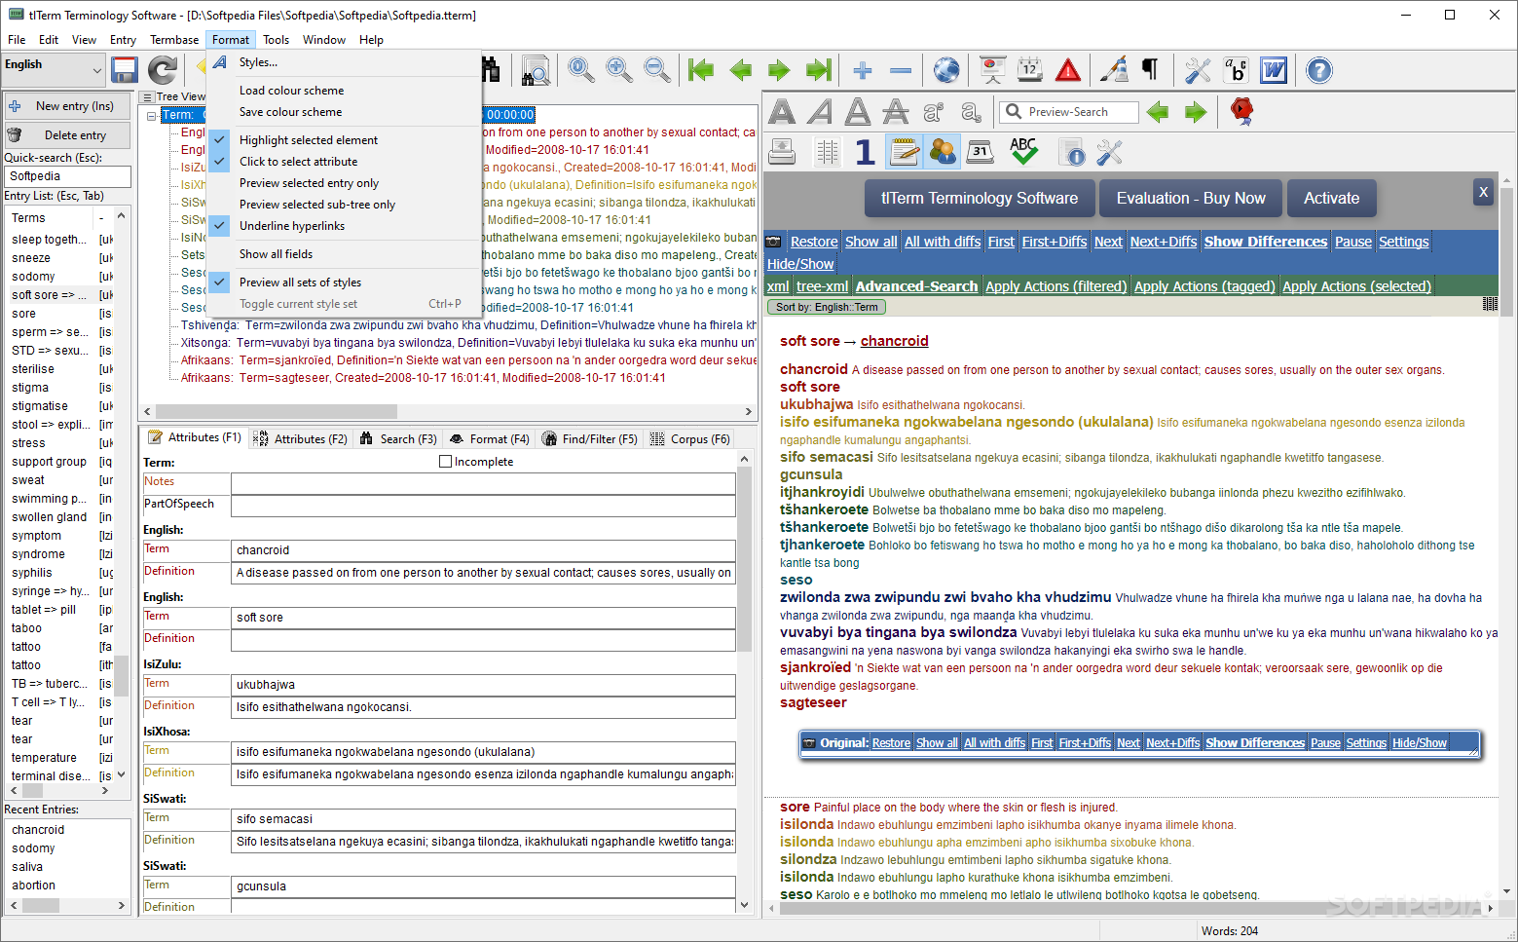Screen dimensions: 1518x942
Task: Click the users people preview icon
Action: coord(943,151)
